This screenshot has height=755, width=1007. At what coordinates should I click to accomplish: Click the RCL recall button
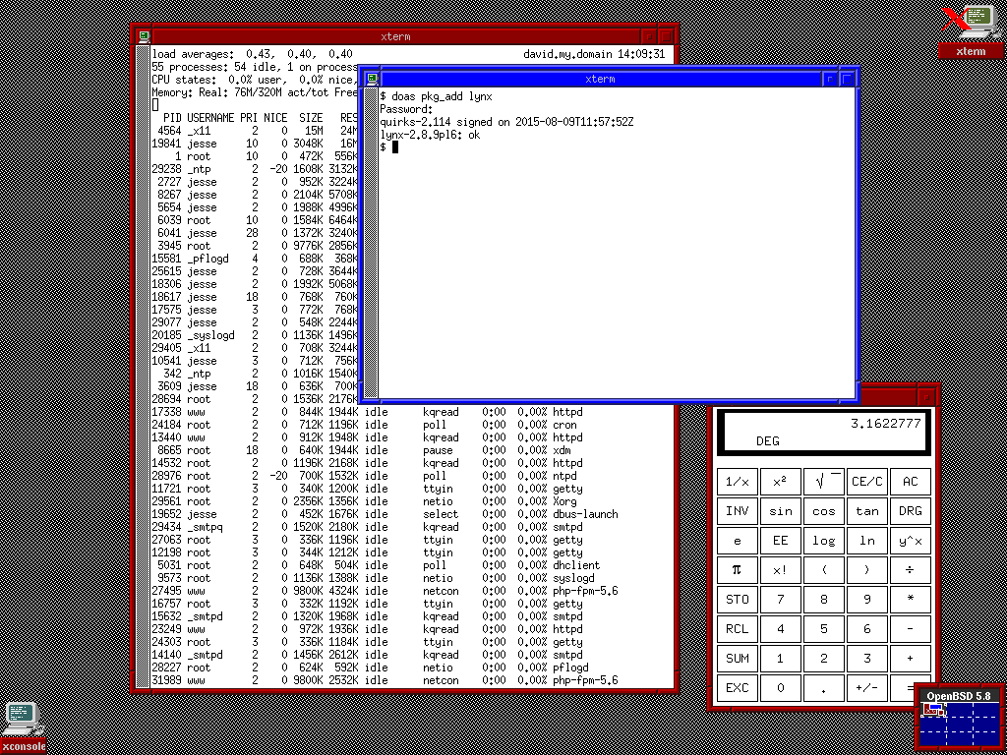(x=738, y=629)
